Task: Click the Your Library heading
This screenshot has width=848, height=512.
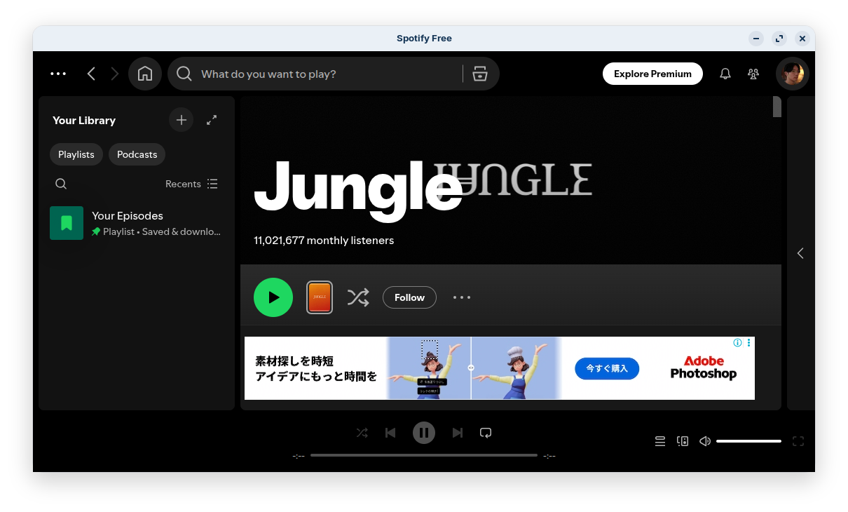Action: [x=84, y=121]
